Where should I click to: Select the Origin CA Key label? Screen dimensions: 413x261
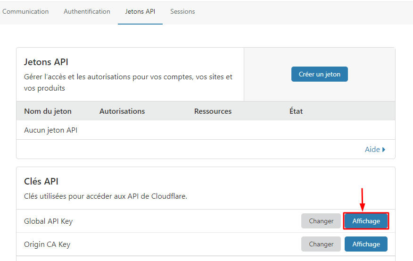pyautogui.click(x=47, y=244)
